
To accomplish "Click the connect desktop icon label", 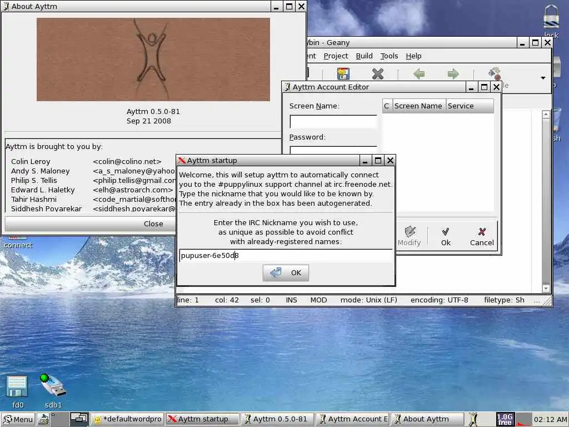I will [x=18, y=245].
